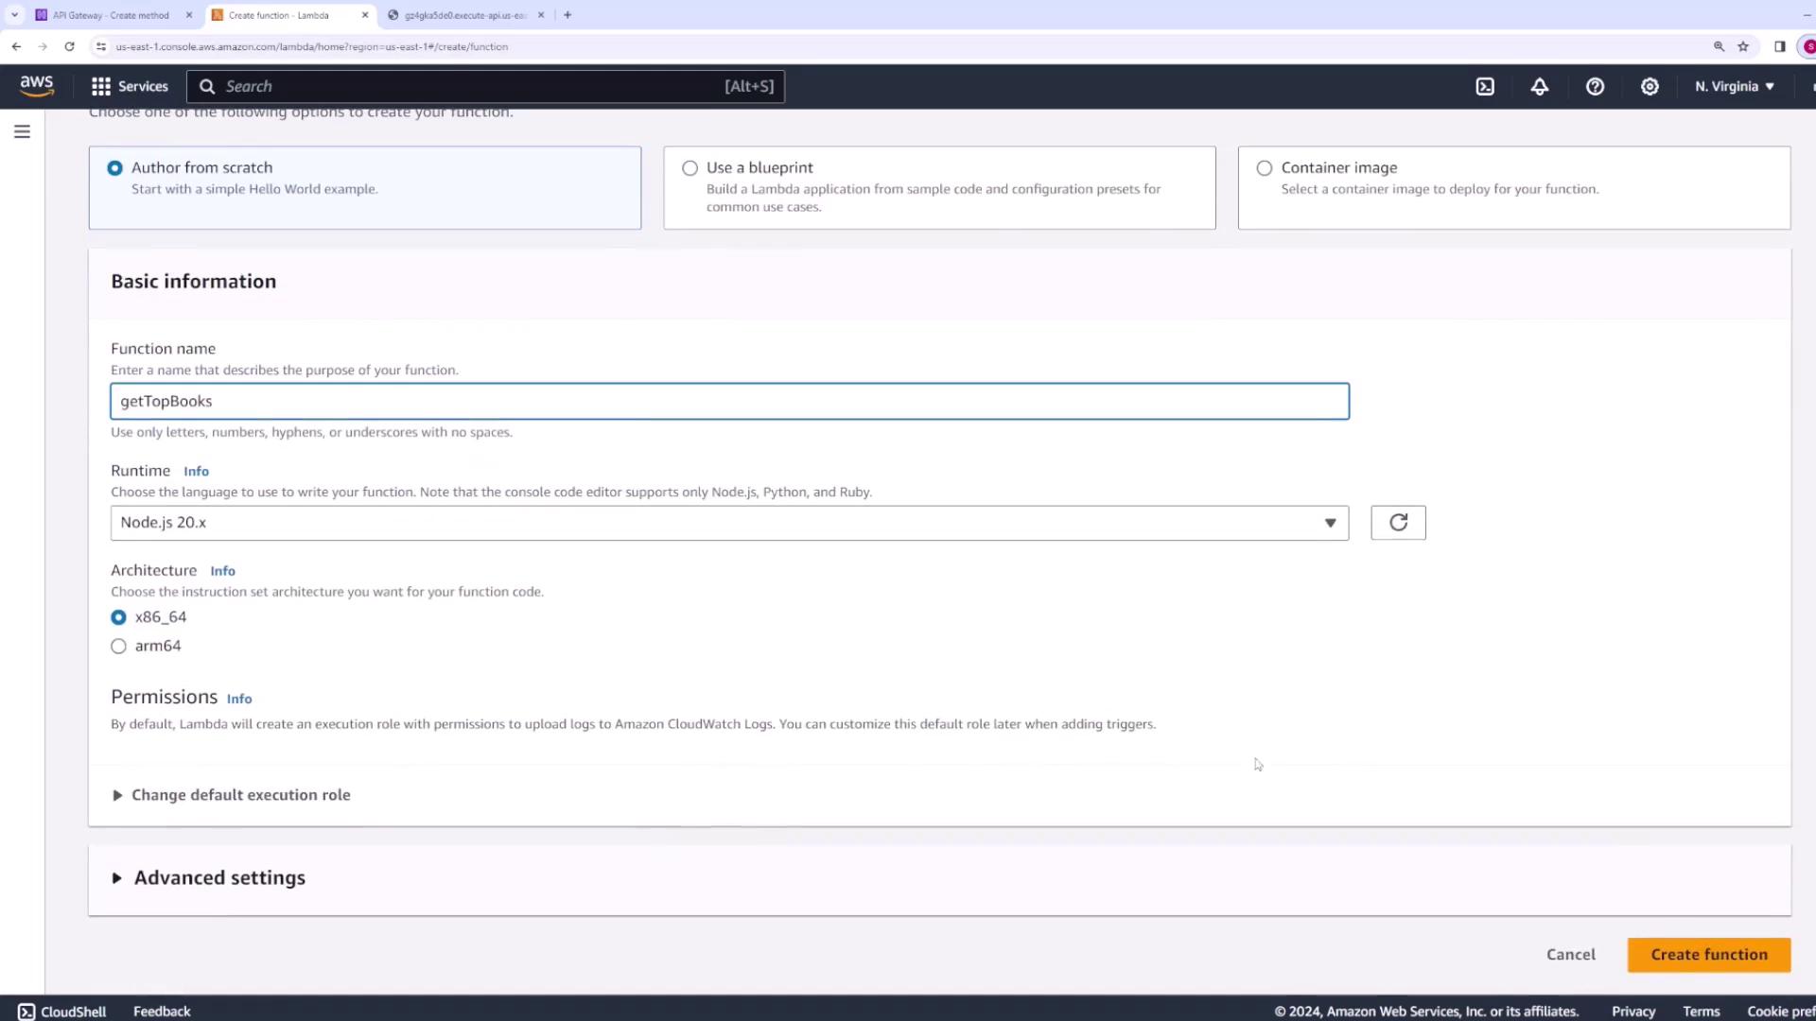Open the help question mark icon

point(1595,86)
